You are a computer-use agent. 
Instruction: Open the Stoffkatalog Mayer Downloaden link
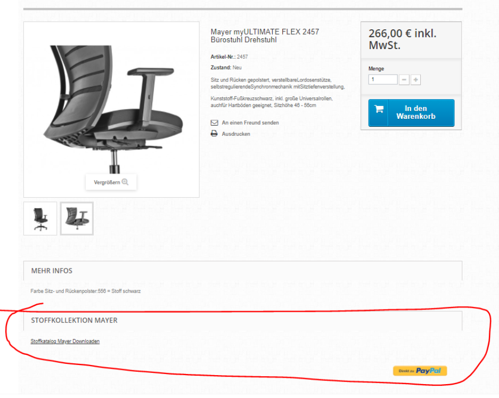click(x=65, y=342)
